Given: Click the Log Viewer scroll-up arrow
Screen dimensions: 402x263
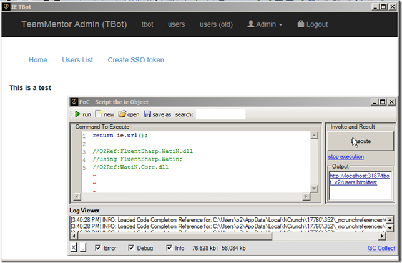Looking at the screenshot, I should [391, 219].
